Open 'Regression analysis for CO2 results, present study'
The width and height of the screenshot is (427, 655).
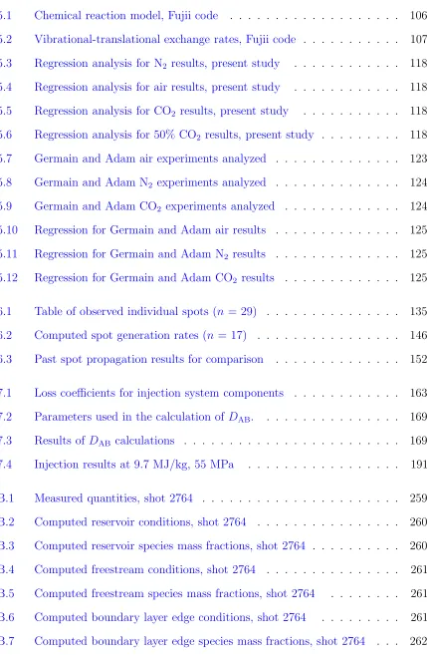pyautogui.click(x=161, y=111)
